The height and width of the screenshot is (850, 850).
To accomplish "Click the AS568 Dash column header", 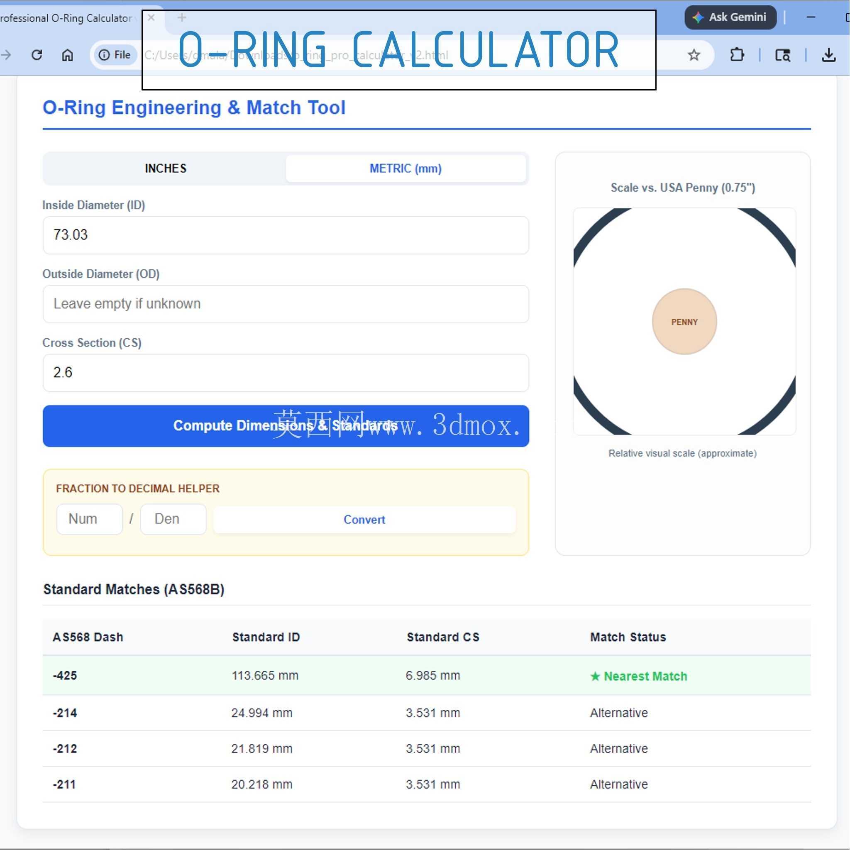I will (88, 637).
